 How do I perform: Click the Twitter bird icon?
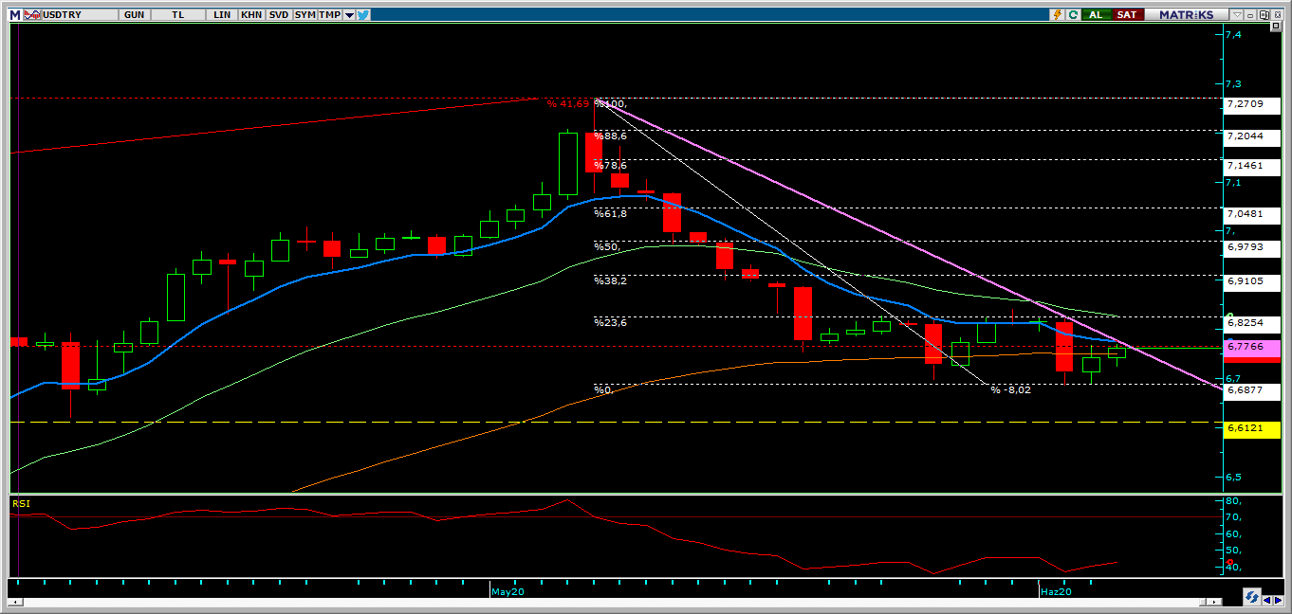(362, 14)
